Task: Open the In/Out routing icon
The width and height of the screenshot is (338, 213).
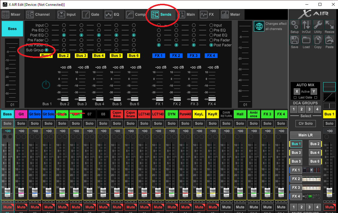Action: (306, 25)
